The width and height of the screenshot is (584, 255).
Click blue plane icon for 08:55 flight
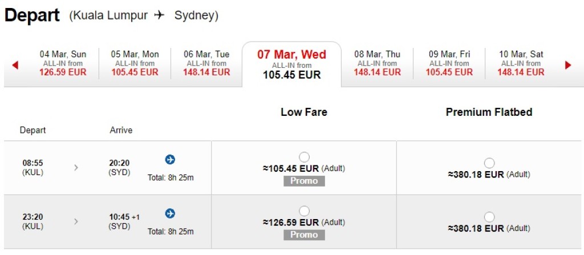[170, 159]
